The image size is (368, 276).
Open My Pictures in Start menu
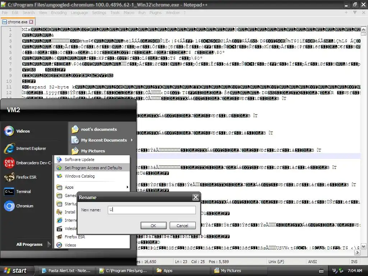pos(88,151)
